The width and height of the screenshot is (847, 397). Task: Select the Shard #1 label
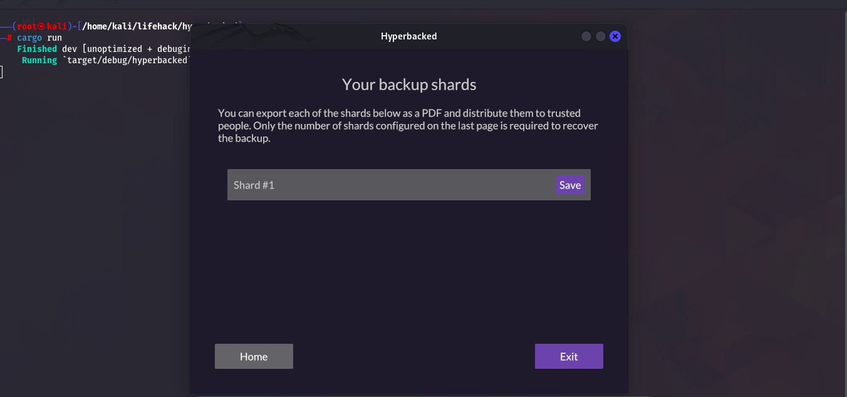(x=254, y=185)
